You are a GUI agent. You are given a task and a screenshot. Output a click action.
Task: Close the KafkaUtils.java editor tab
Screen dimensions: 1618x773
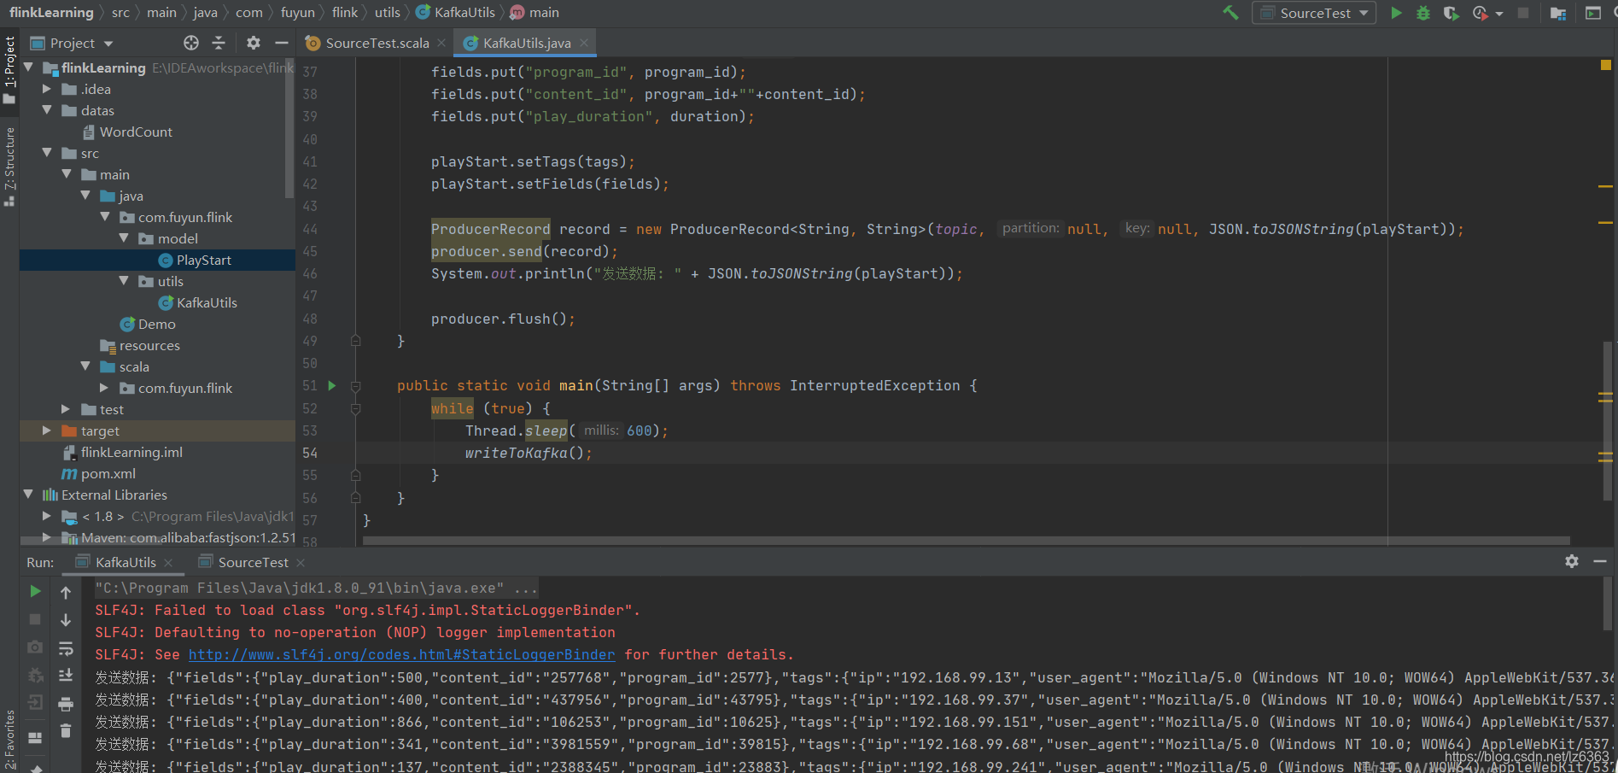[584, 43]
